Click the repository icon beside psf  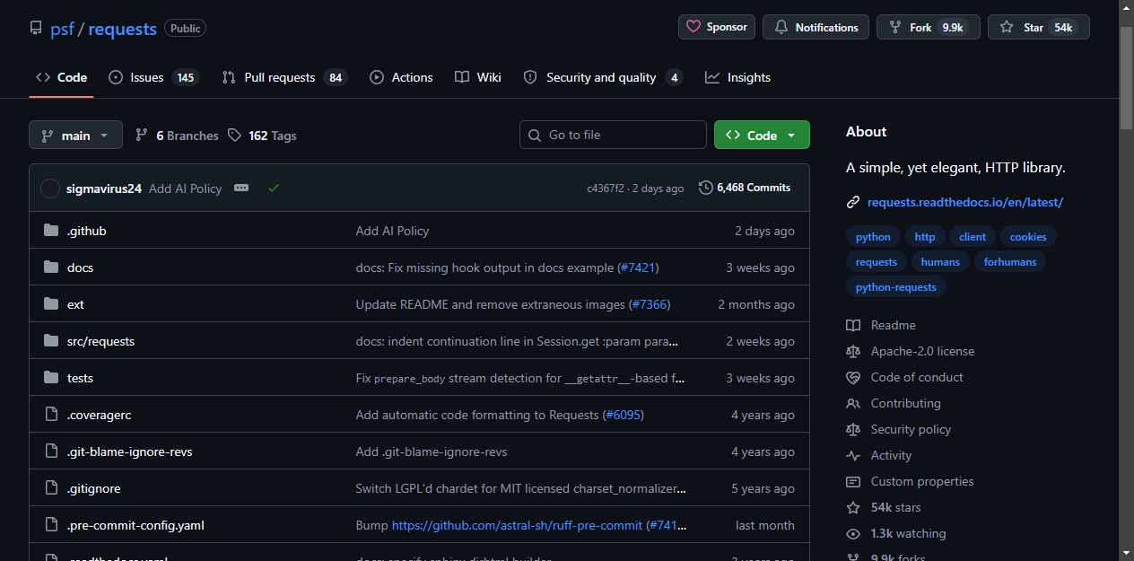click(x=36, y=29)
